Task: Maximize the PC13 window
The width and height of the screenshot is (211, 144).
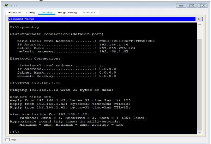Action: click(x=192, y=6)
